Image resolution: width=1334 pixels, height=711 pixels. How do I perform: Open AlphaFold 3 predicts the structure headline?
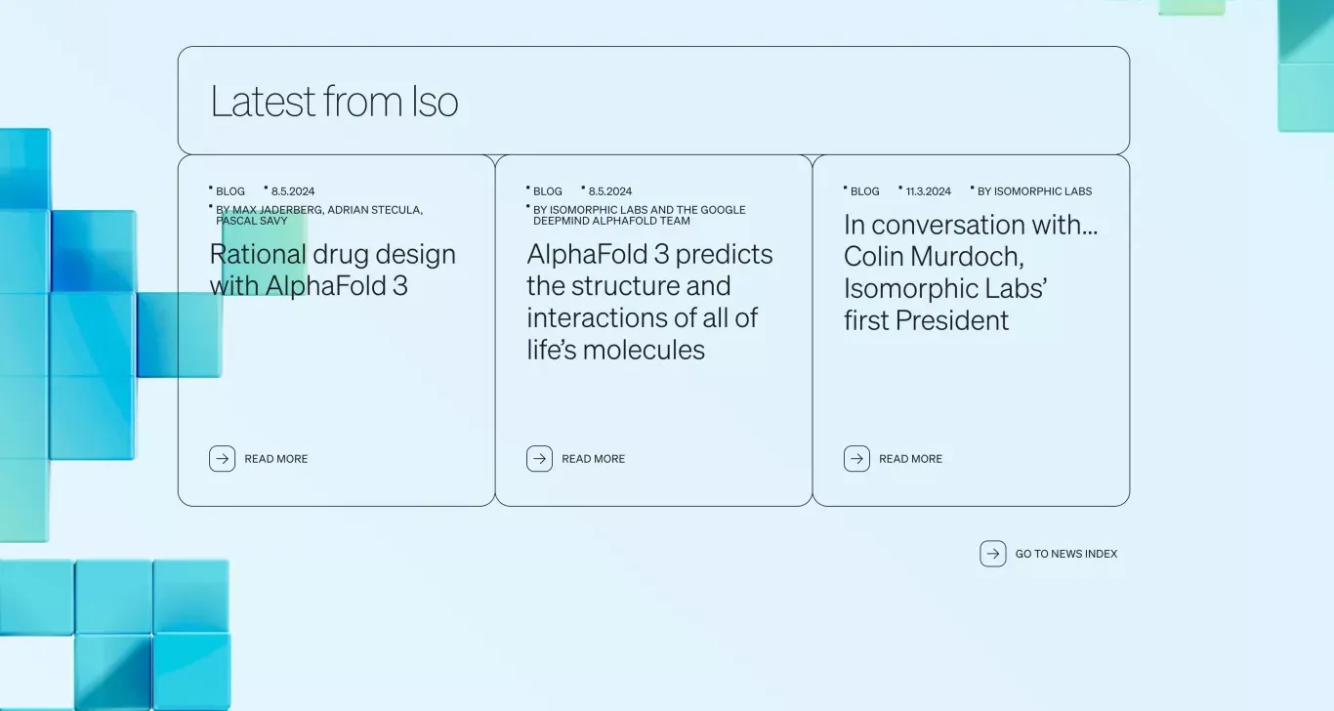click(x=649, y=302)
